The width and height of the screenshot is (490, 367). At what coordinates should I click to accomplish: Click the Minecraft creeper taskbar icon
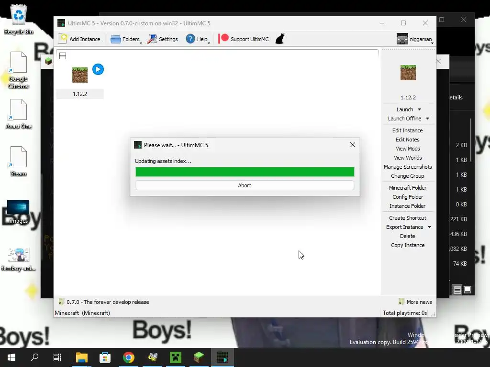tap(176, 357)
